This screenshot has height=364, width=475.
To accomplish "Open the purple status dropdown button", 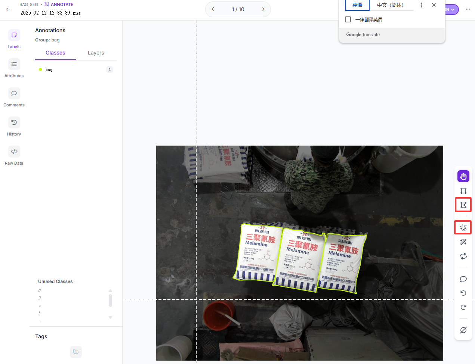I will pyautogui.click(x=452, y=9).
